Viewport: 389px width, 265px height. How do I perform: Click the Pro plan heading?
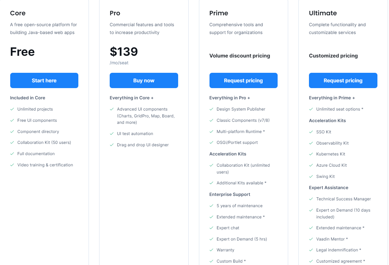point(115,13)
